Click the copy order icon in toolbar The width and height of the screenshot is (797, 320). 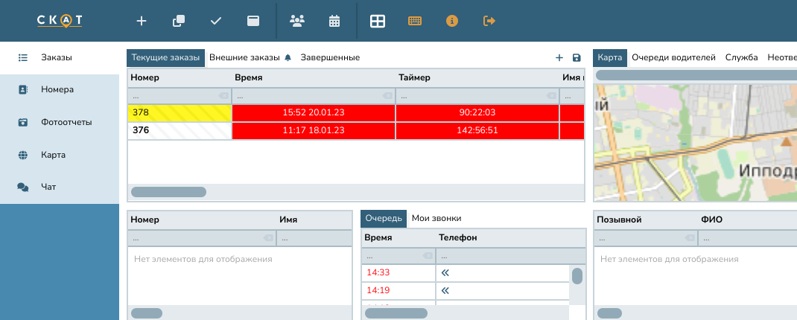[179, 21]
